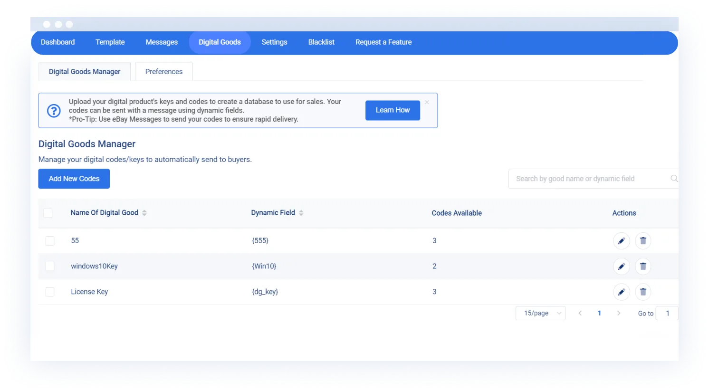Screen dimensions: 709x391
Task: Click the {Win10} dynamic field cell
Action: 264,267
